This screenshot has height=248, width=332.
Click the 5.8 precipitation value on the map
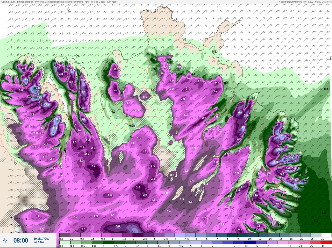[x=55, y=128]
